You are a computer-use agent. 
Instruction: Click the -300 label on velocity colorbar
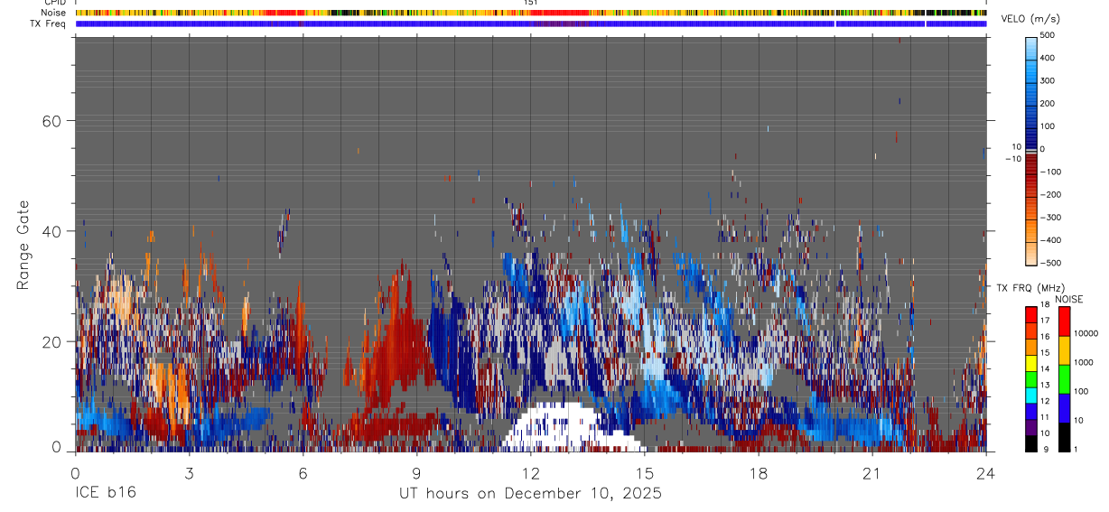[x=1052, y=218]
